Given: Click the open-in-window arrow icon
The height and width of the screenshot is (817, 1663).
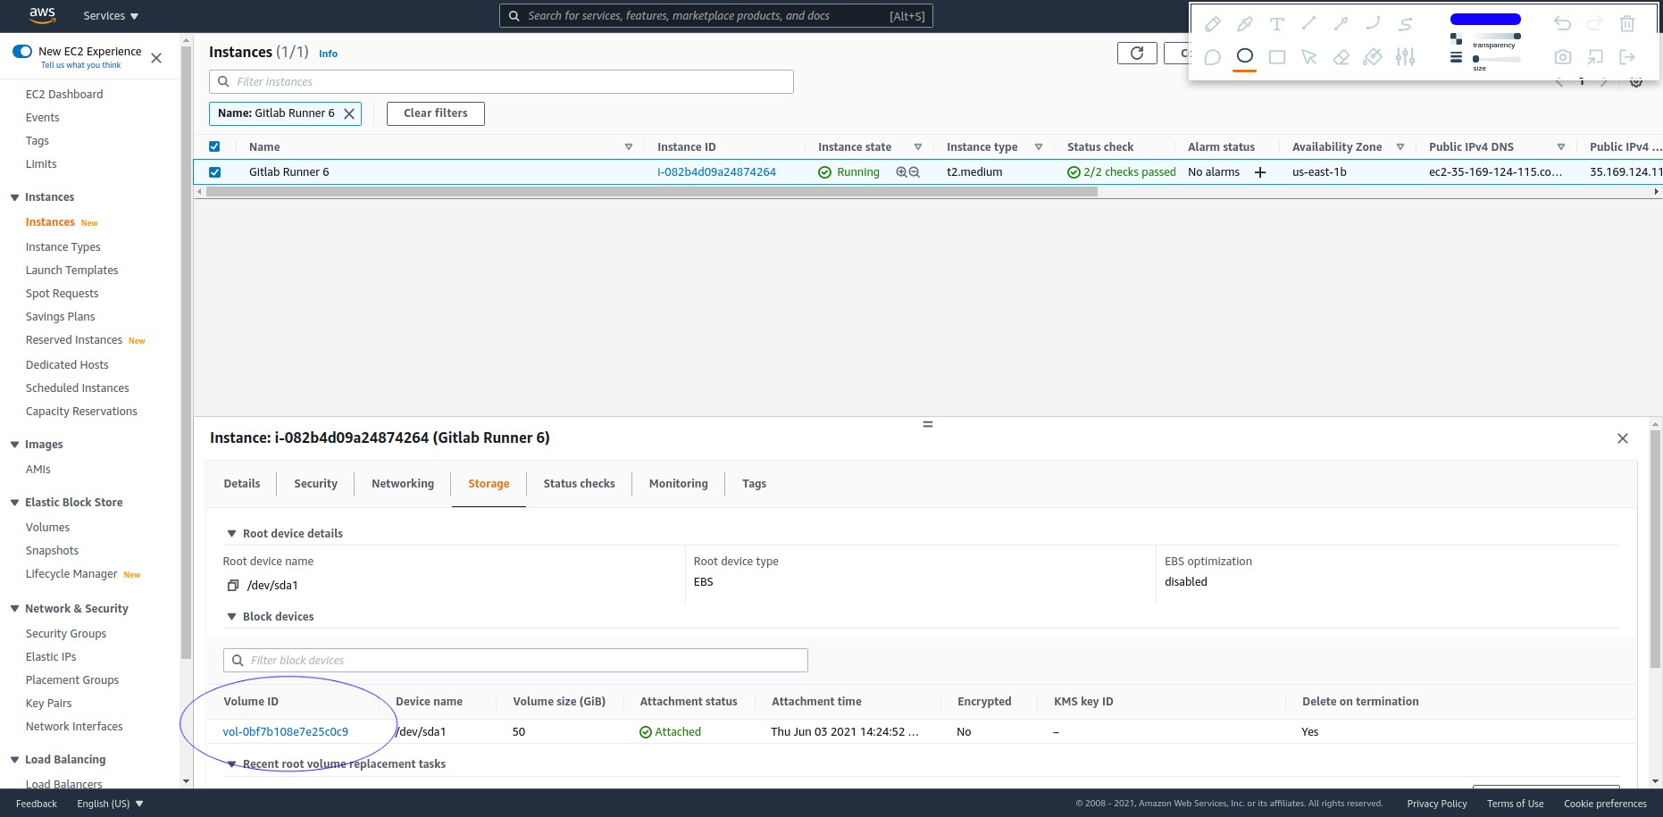Looking at the screenshot, I should pyautogui.click(x=1595, y=57).
